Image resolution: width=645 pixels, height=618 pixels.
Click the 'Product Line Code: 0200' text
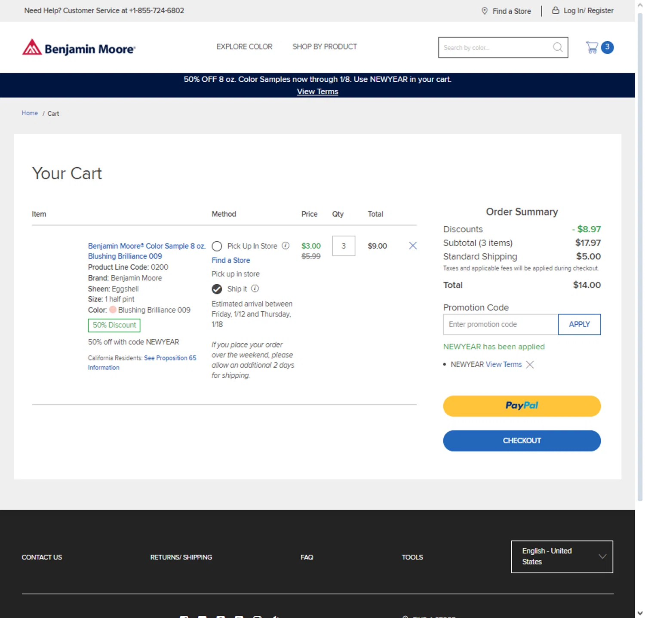(x=128, y=267)
